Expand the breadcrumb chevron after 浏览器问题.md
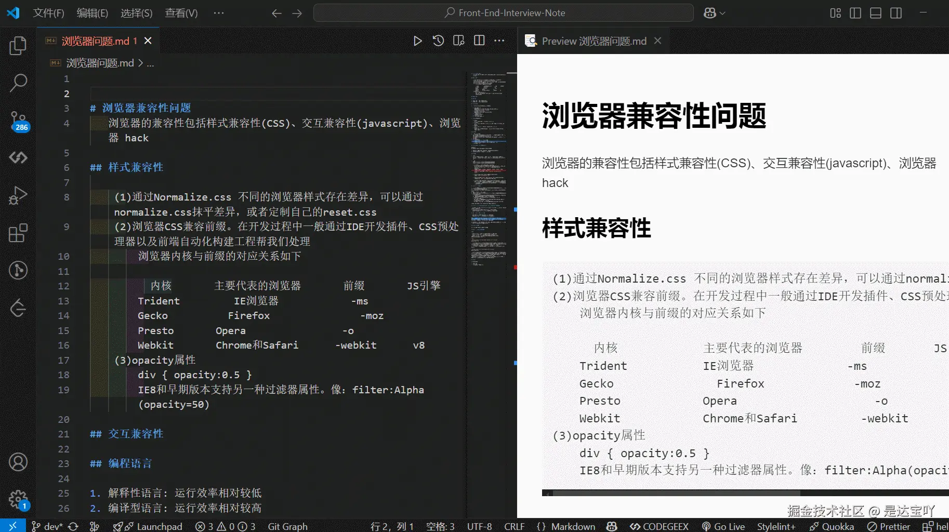This screenshot has width=949, height=532. pyautogui.click(x=140, y=63)
